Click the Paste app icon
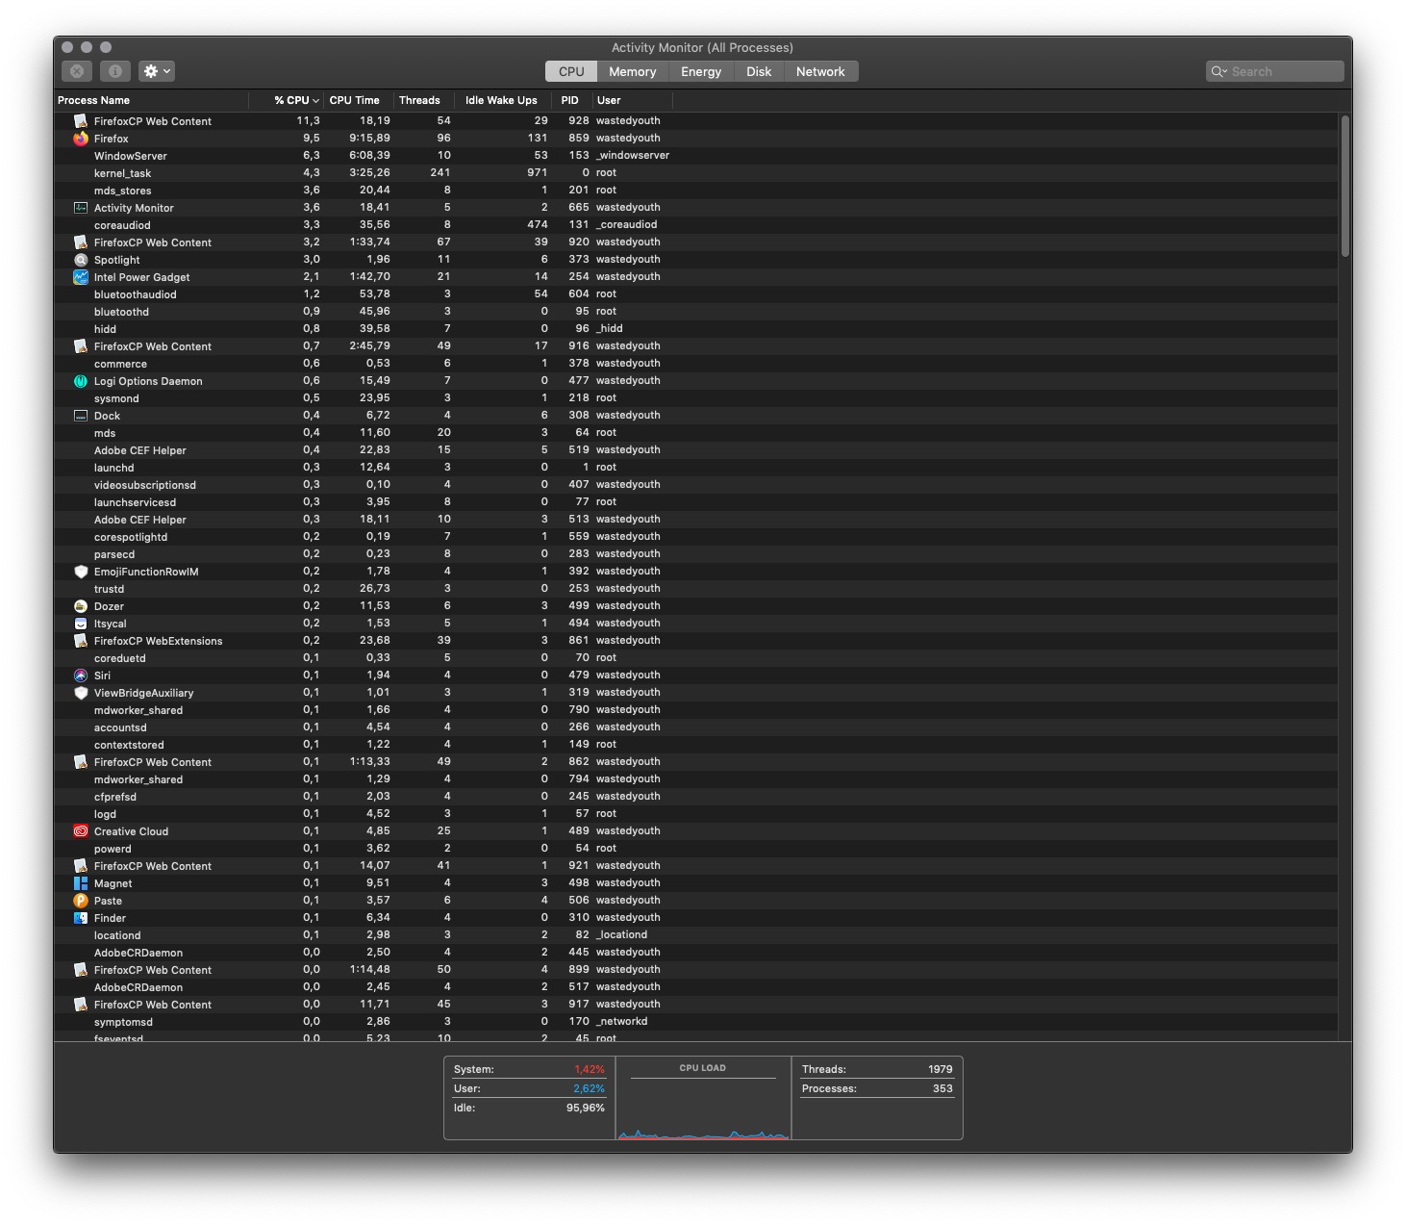 [x=81, y=901]
